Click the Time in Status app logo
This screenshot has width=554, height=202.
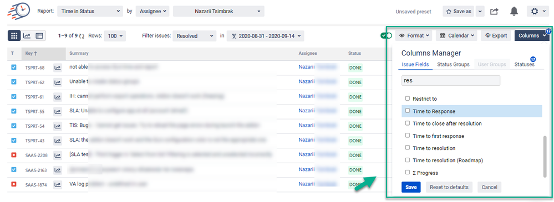[19, 11]
